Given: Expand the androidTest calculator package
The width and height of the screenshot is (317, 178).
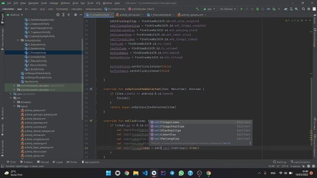Looking at the screenshot, I should tap(14, 86).
